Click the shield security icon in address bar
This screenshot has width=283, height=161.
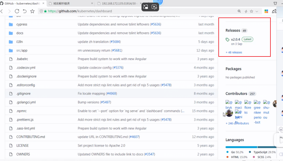coord(41,11)
